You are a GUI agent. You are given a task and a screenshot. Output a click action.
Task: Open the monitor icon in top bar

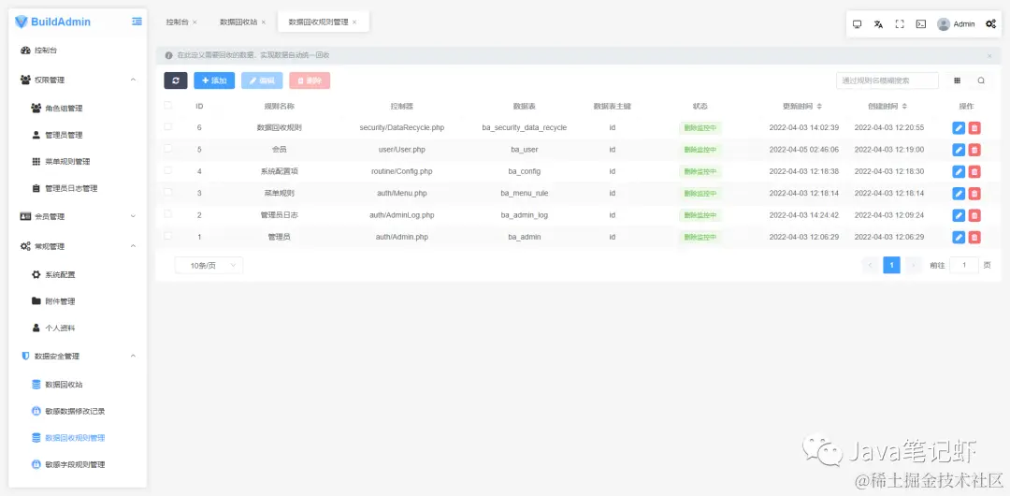pos(858,24)
